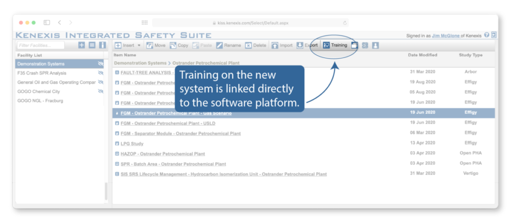This screenshot has height=224, width=511.
Task: Click the Import toolbar button
Action: click(x=282, y=45)
